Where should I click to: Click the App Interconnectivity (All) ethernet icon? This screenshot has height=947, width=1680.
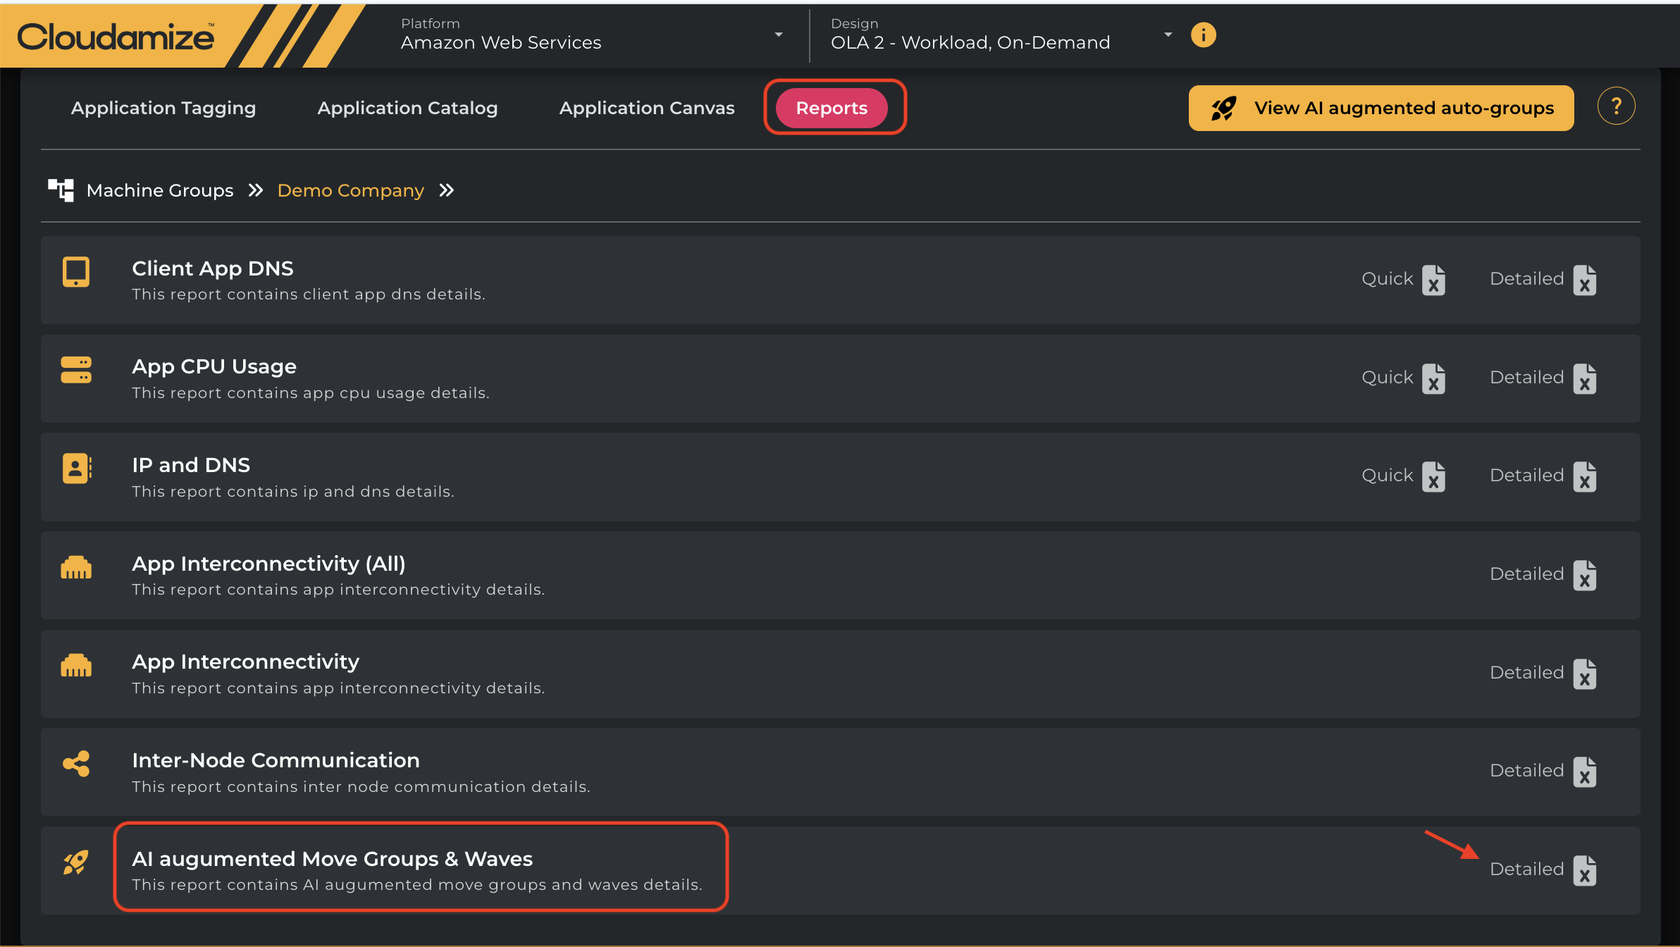76,567
